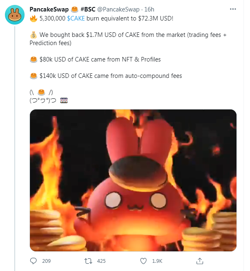Like the tweet with heart icon
Screen dimensions: 250x271
[x=143, y=261]
